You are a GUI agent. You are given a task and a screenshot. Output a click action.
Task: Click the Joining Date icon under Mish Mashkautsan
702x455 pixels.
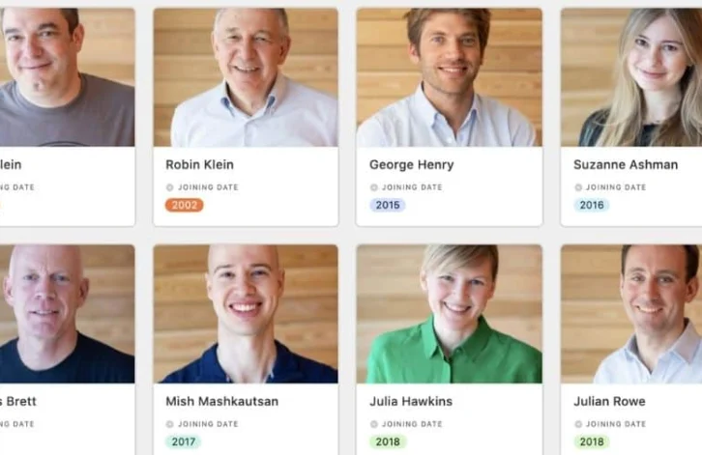(169, 424)
